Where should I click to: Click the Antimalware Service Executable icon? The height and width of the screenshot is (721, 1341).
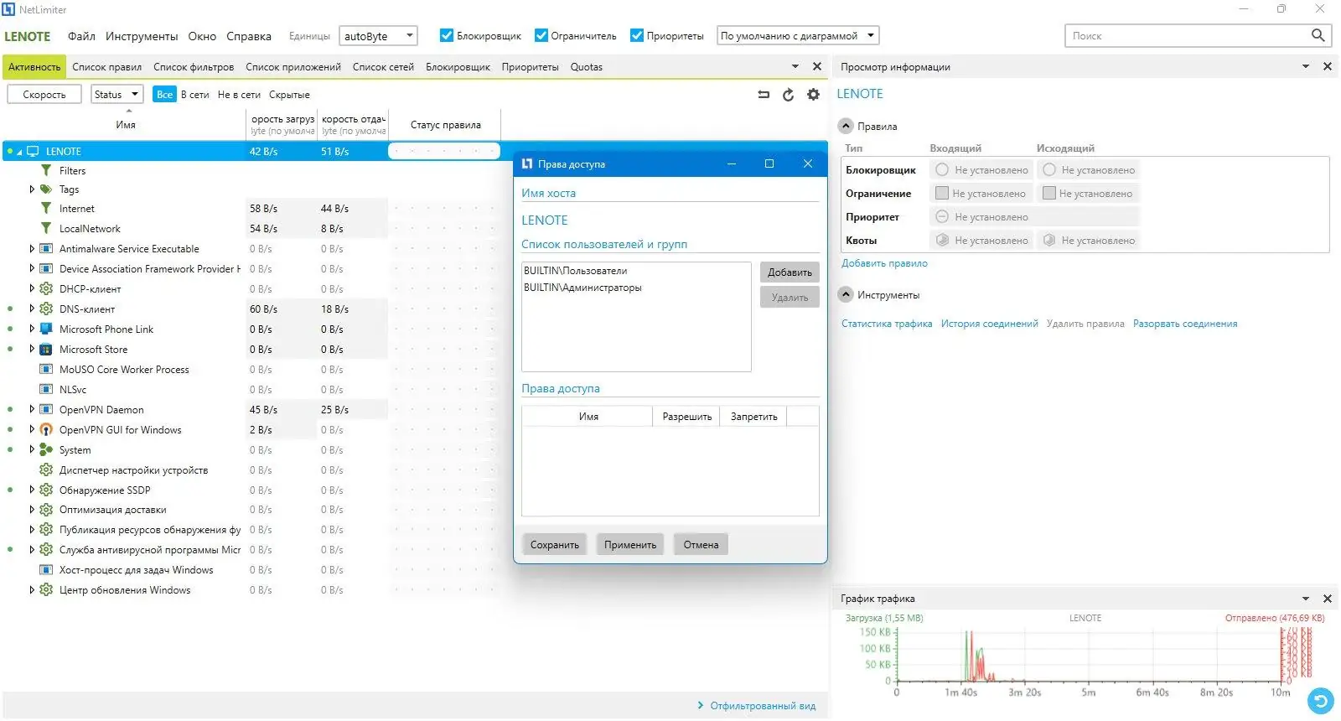(x=46, y=249)
